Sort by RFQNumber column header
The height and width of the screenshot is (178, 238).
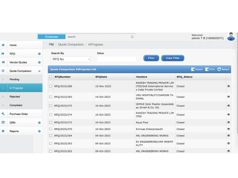coord(62,77)
